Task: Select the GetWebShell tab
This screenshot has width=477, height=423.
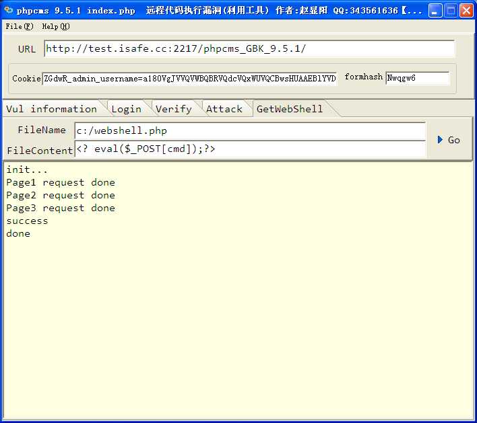Action: (x=289, y=109)
